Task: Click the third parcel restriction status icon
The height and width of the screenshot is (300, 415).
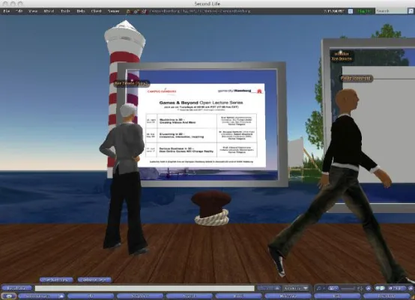Action: point(144,11)
